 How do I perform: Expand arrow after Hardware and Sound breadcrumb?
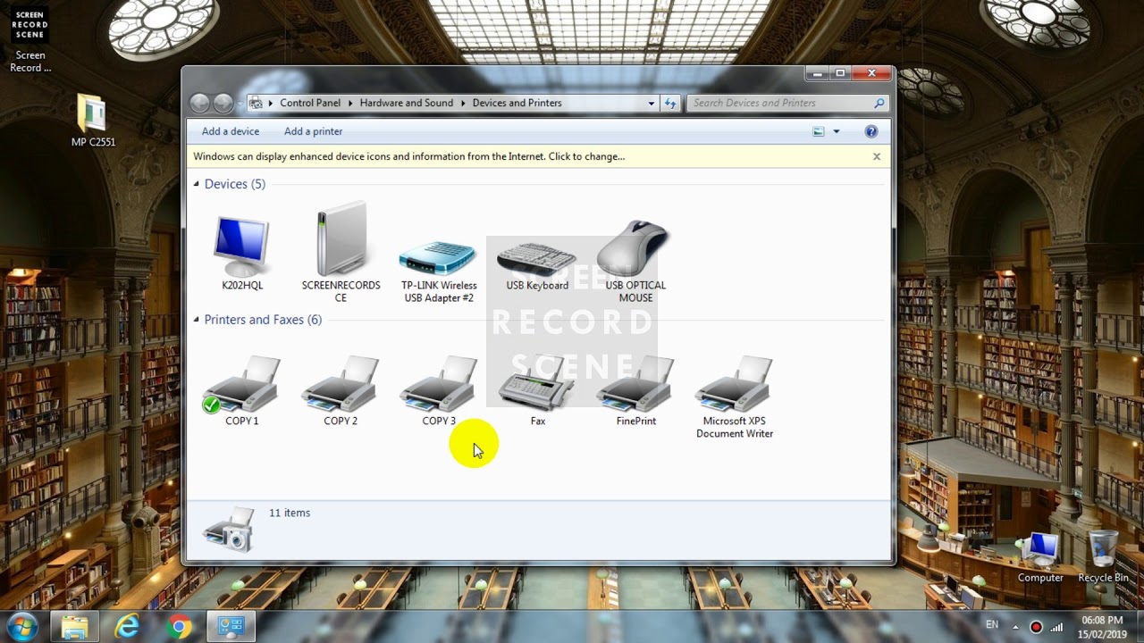click(x=463, y=103)
